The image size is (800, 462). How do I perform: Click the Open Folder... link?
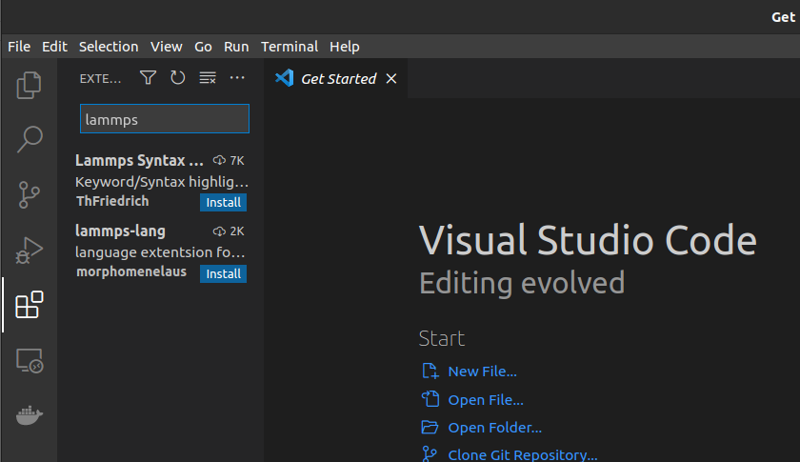point(495,428)
